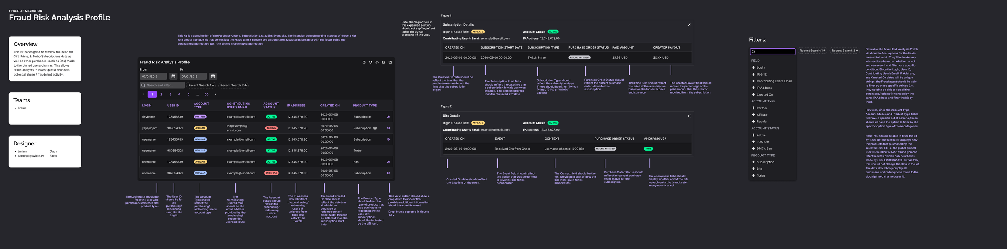Viewport: 1007px width, 249px height.
Task: Add the Regular account type filter
Action: pyautogui.click(x=753, y=122)
